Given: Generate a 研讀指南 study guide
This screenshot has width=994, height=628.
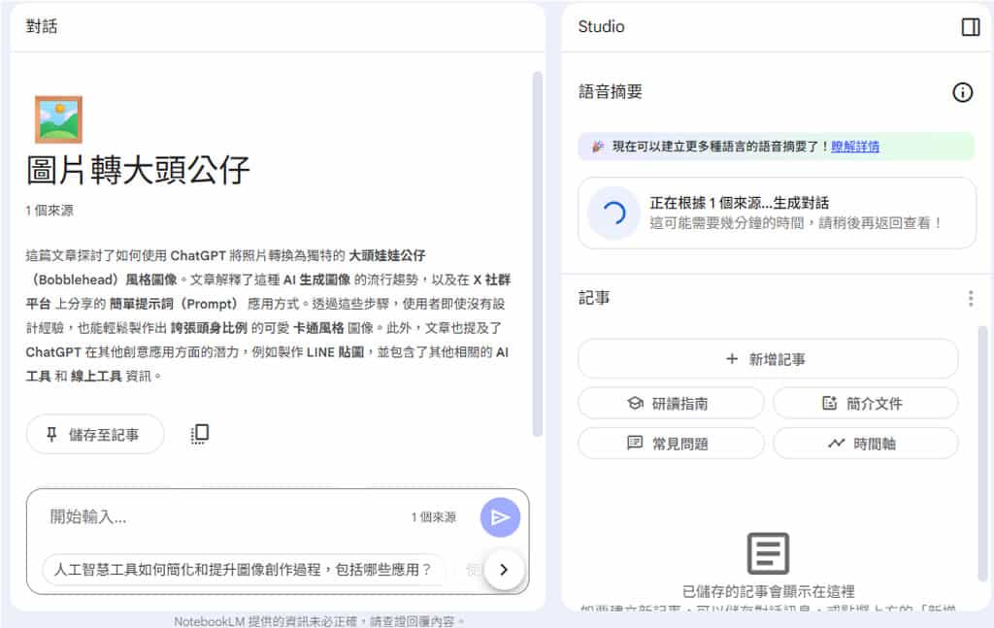Looking at the screenshot, I should [671, 403].
